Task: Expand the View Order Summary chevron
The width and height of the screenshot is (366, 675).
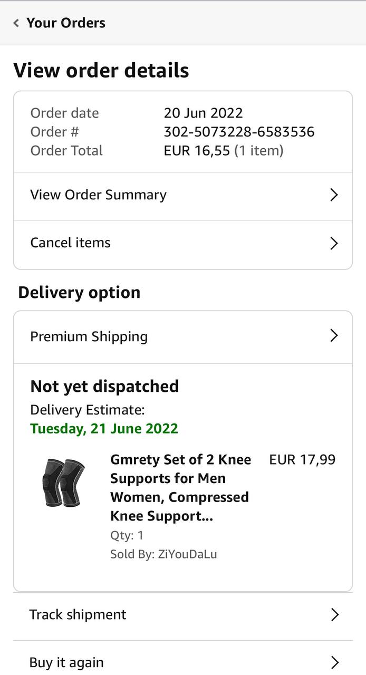Action: (x=333, y=195)
